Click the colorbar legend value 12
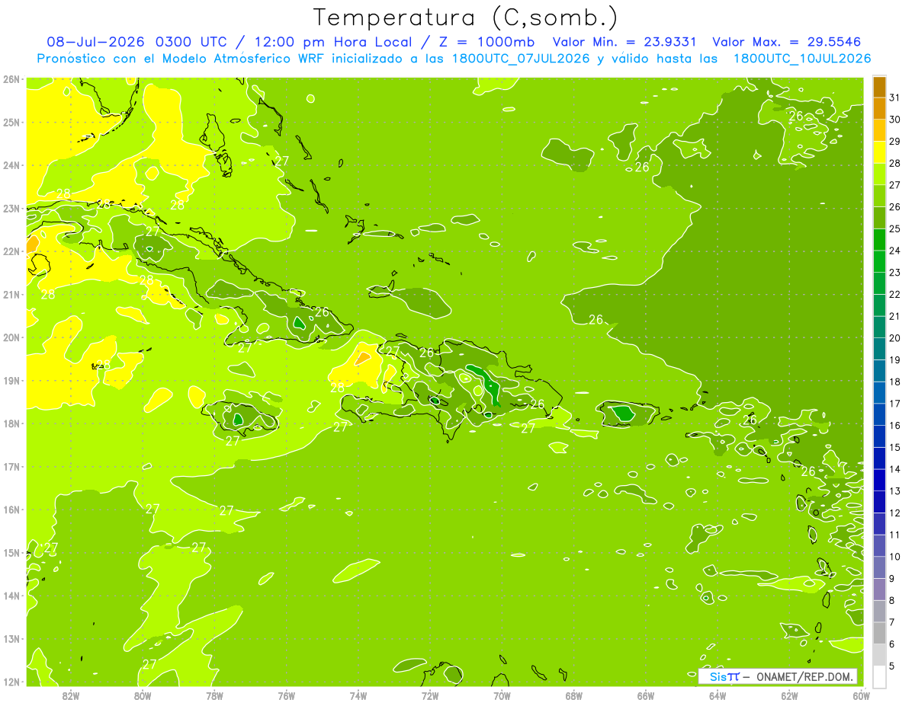This screenshot has height=706, width=915. click(x=894, y=513)
